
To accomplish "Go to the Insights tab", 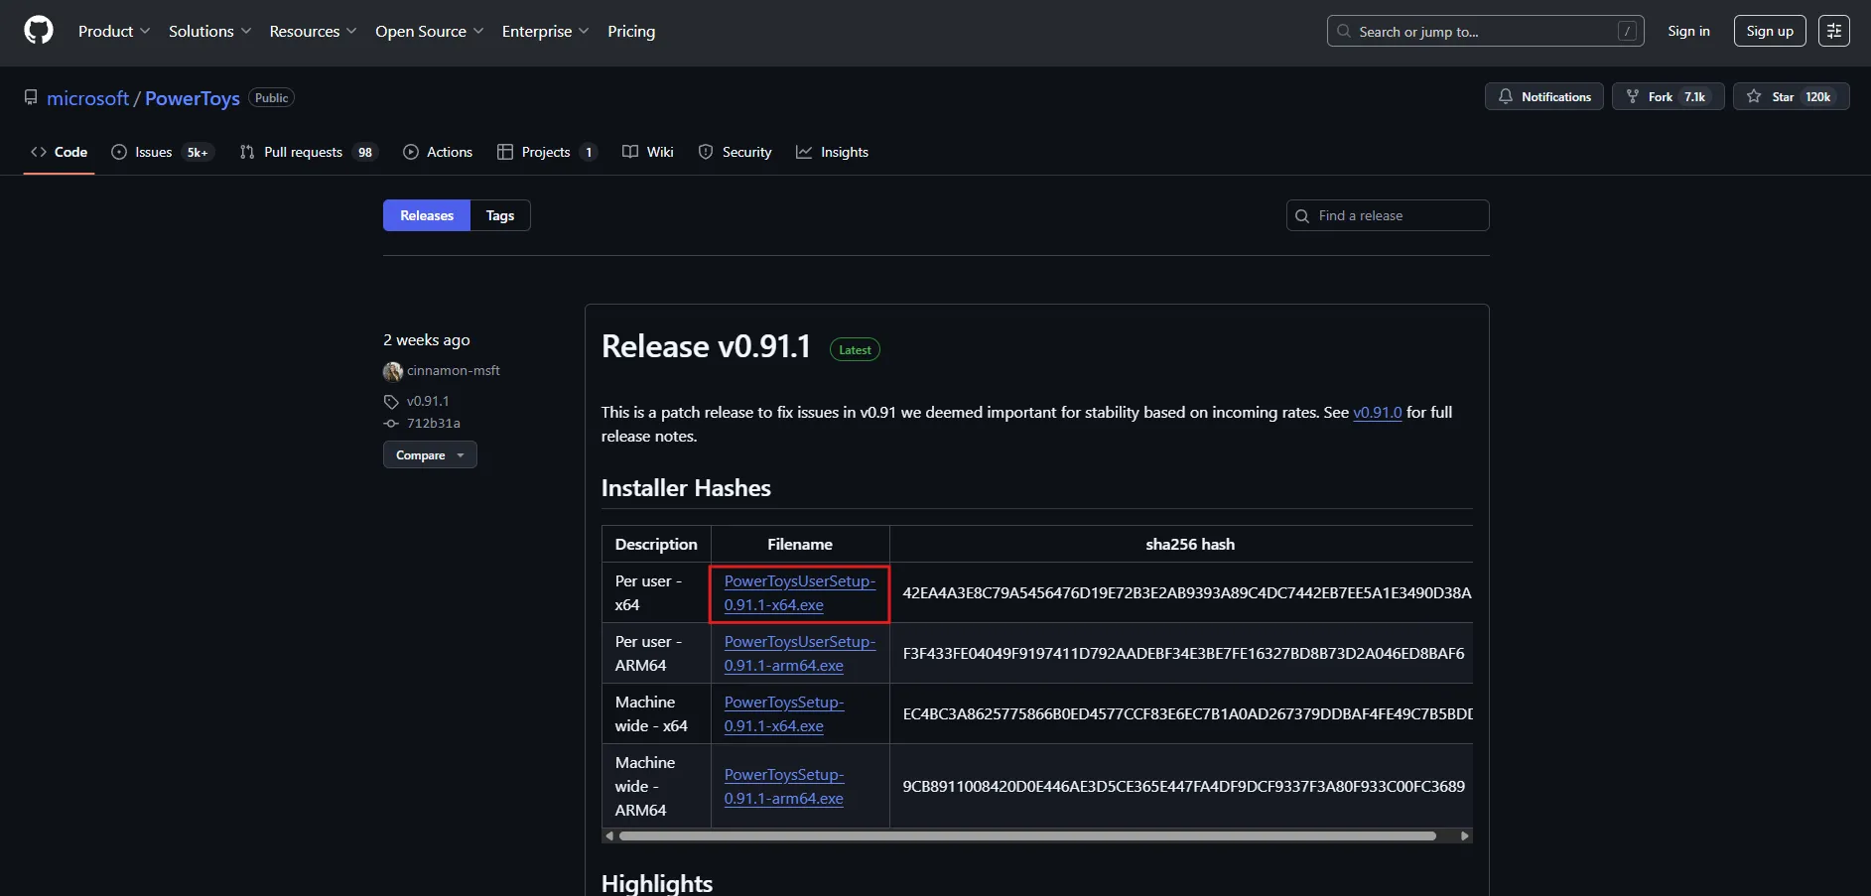I will pyautogui.click(x=832, y=152).
